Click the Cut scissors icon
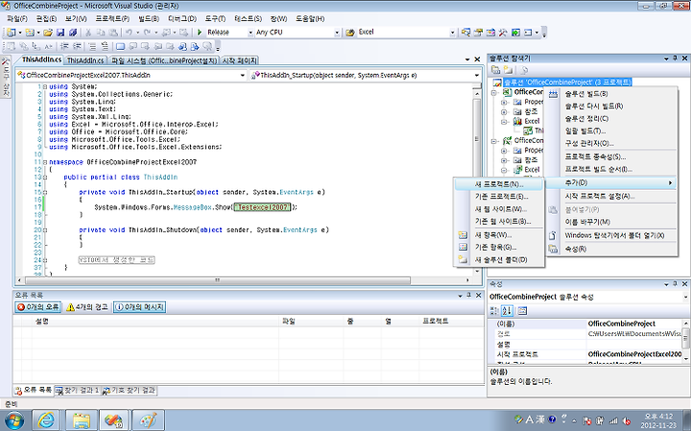Image resolution: width=691 pixels, height=431 pixels. tap(88, 33)
